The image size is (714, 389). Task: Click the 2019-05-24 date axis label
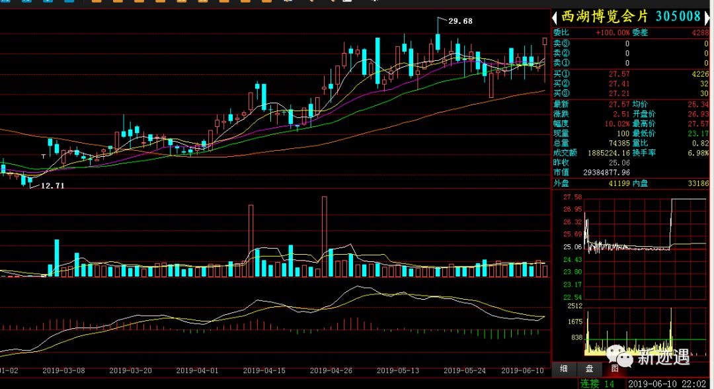(x=465, y=370)
